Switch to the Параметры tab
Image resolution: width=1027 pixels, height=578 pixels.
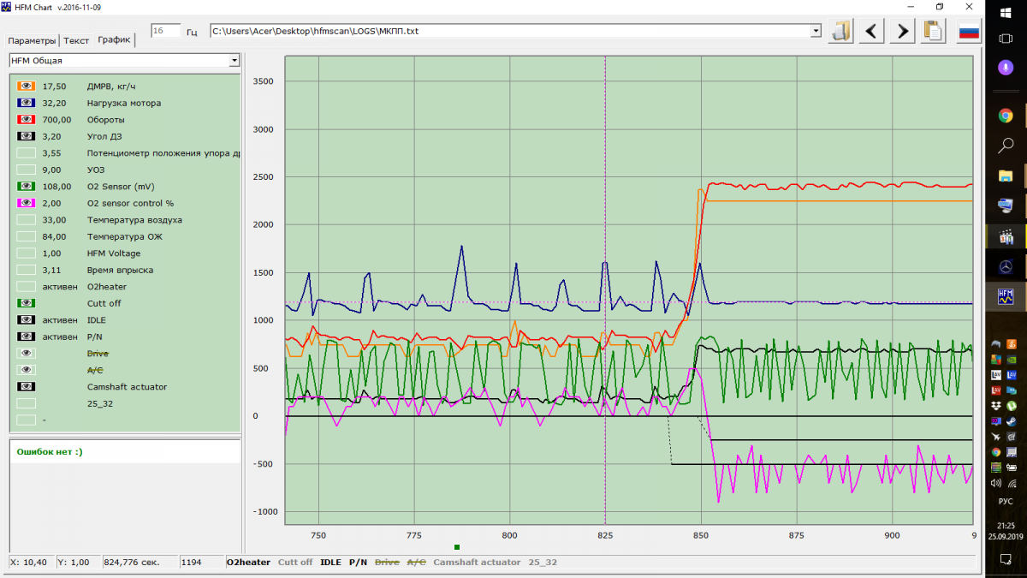32,41
